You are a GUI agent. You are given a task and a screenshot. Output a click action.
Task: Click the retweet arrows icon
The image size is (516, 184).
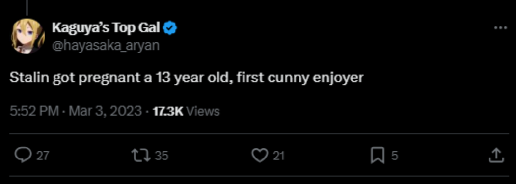[141, 155]
